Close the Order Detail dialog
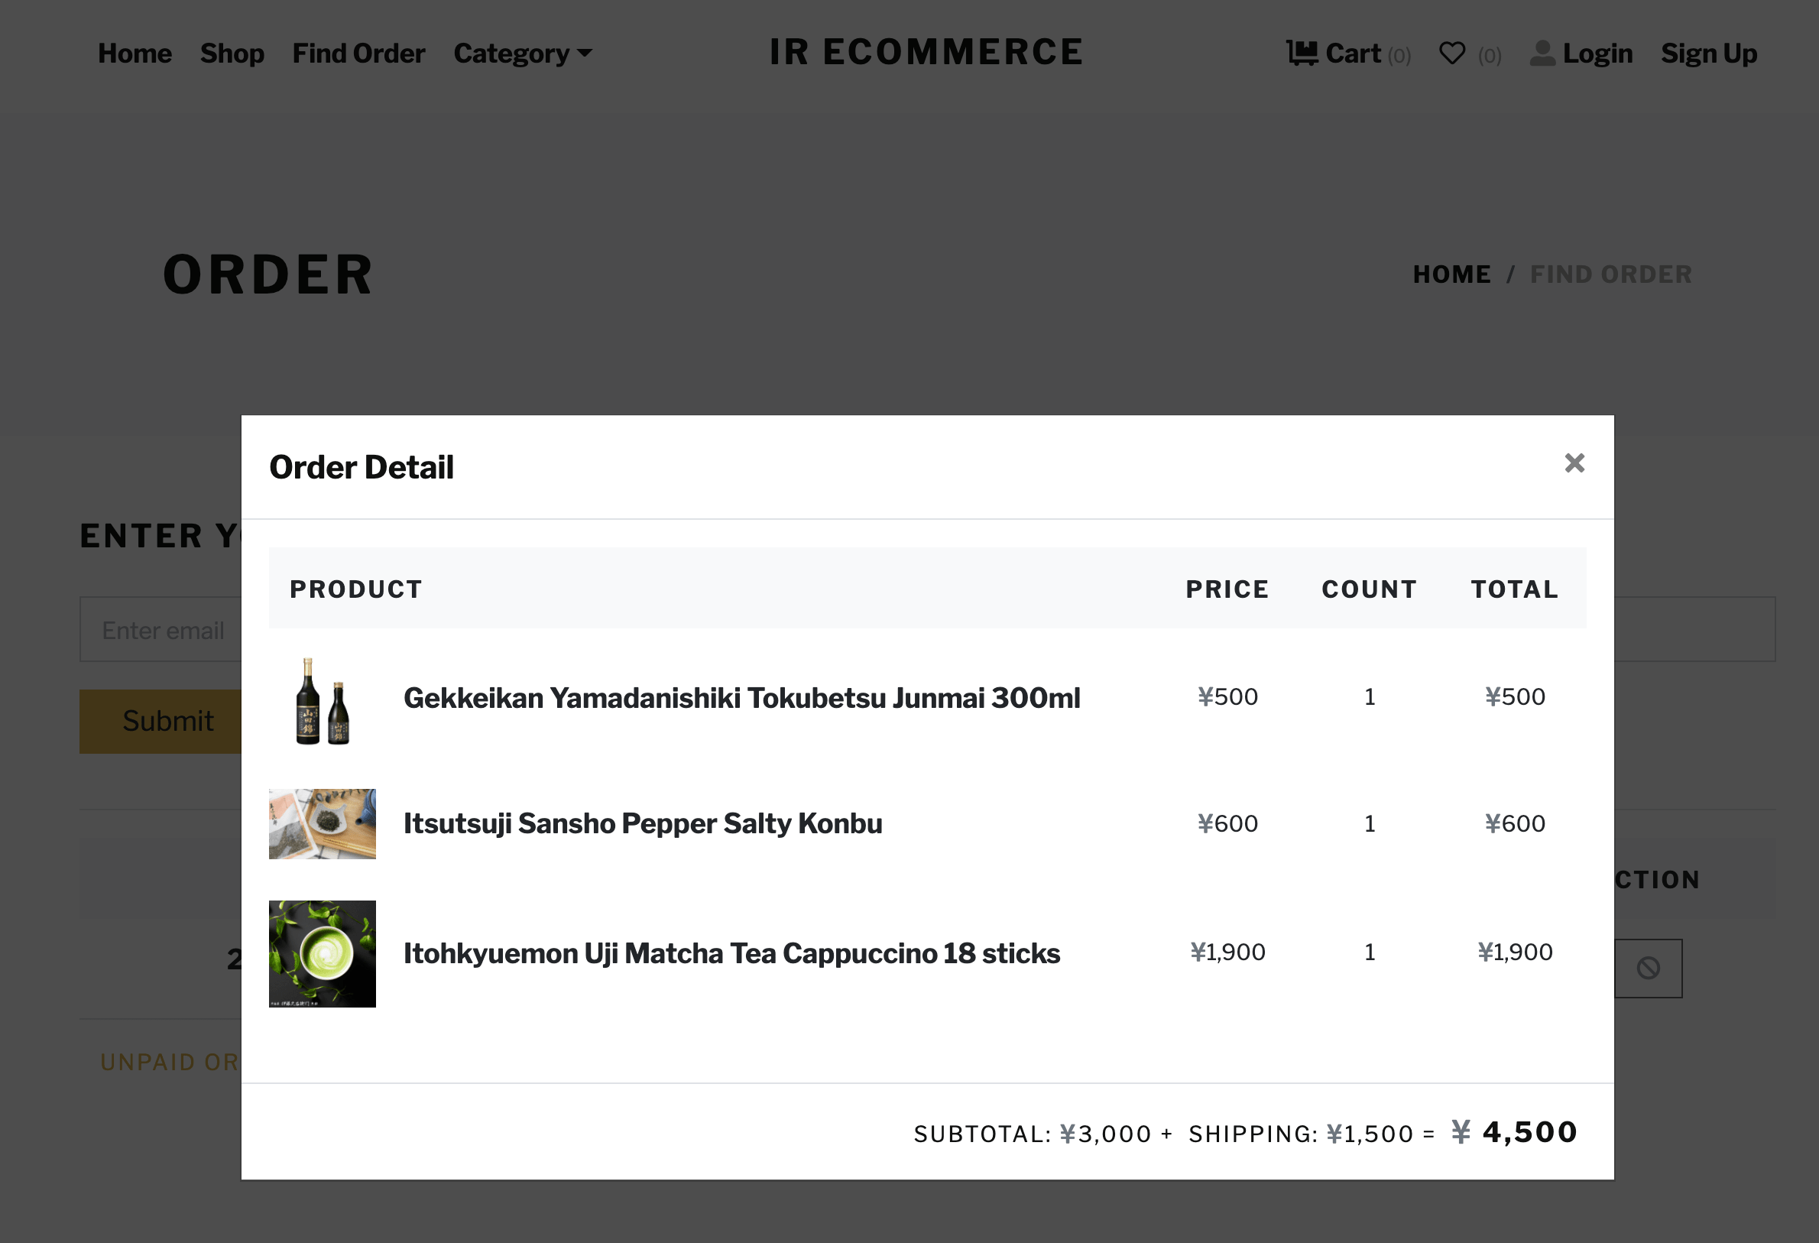 (x=1574, y=463)
